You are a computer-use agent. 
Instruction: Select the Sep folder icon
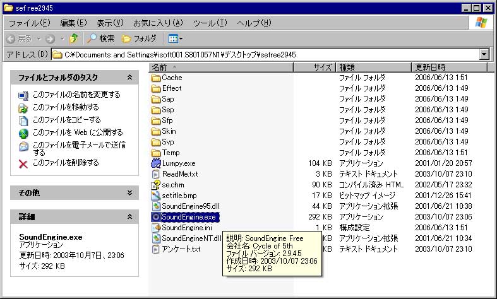155,110
